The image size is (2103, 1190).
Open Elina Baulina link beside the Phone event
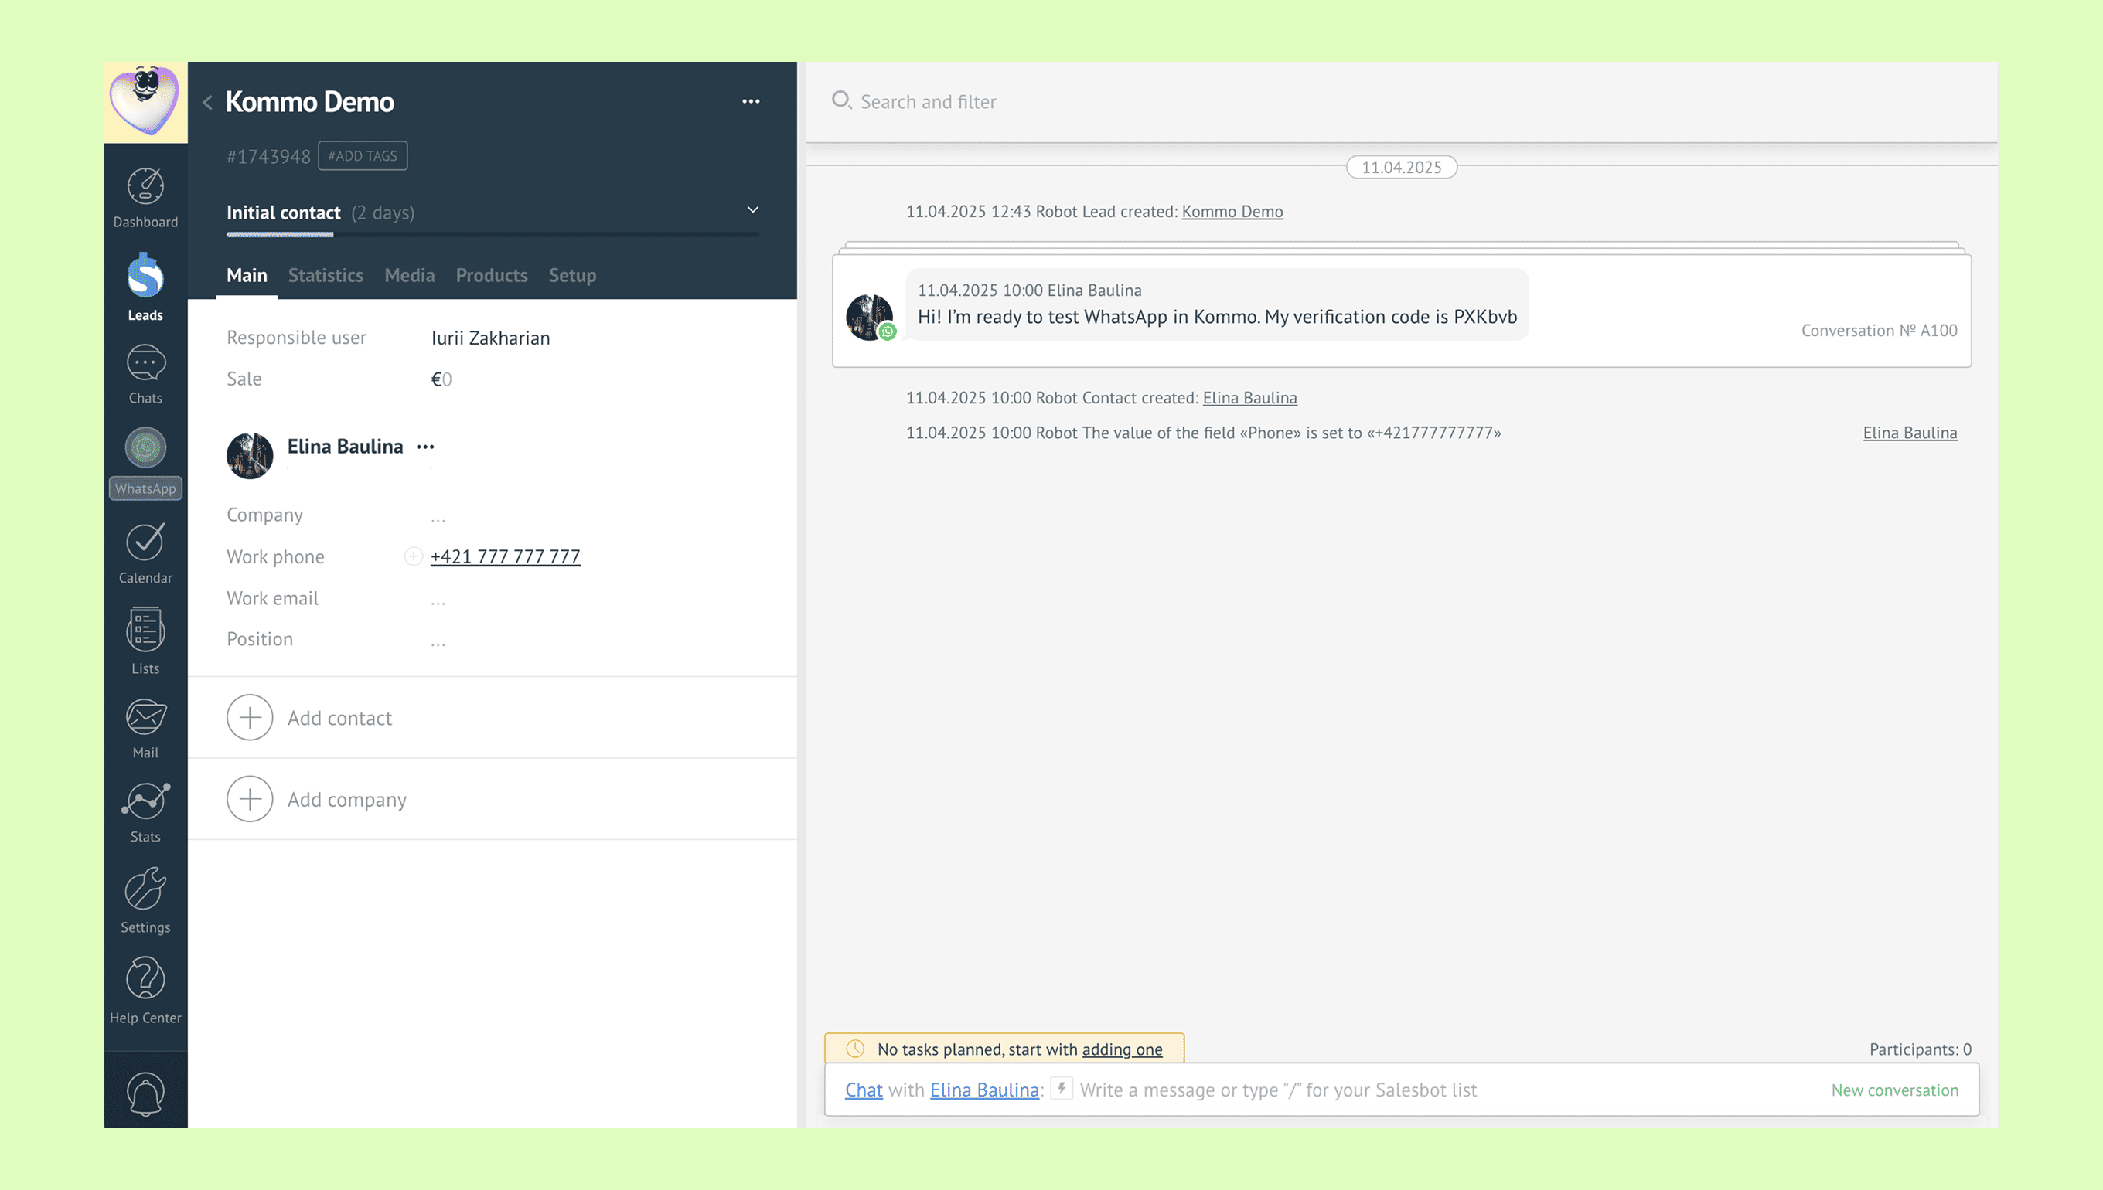(1910, 433)
